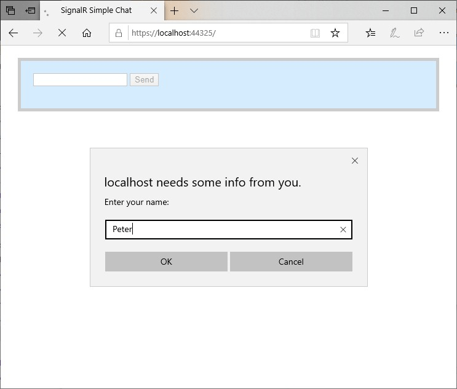Viewport: 457px width, 389px height.
Task: Maximize the browser window
Action: [414, 11]
